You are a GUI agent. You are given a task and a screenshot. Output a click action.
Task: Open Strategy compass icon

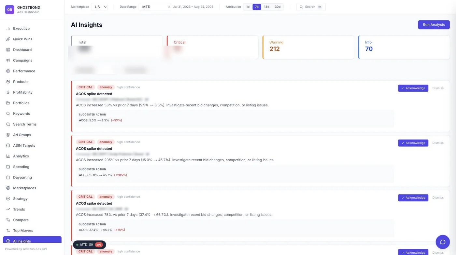point(8,199)
